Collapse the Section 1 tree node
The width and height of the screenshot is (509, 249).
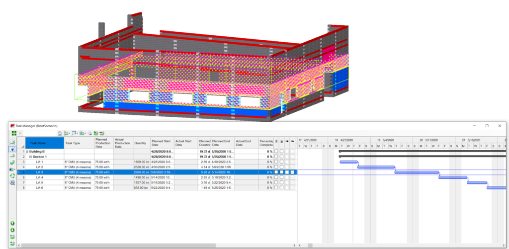31,157
